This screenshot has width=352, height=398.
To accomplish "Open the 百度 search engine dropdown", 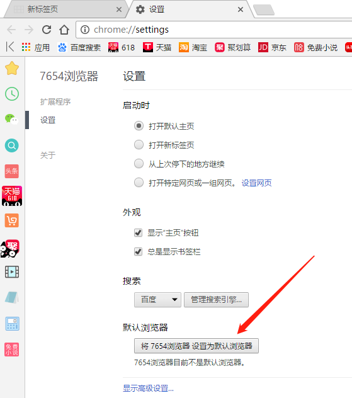I will click(157, 300).
